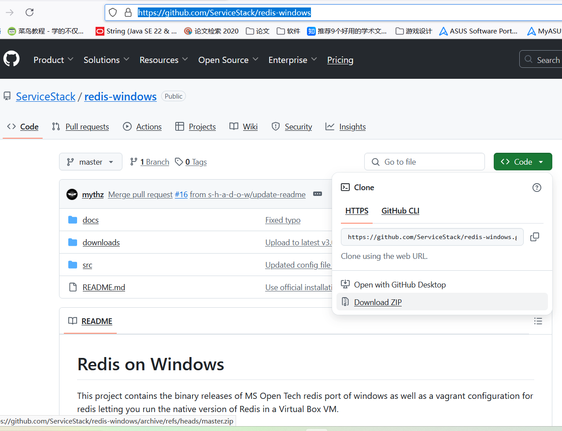Open the 知乎 推荐9个好用的学术文 bookmark
The image size is (562, 431).
pos(347,31)
